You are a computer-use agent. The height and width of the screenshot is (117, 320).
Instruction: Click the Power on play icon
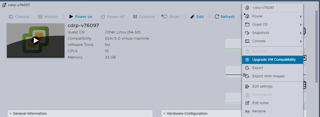click(x=71, y=17)
